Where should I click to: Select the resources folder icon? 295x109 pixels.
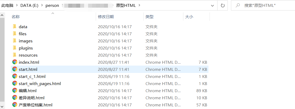15,55
